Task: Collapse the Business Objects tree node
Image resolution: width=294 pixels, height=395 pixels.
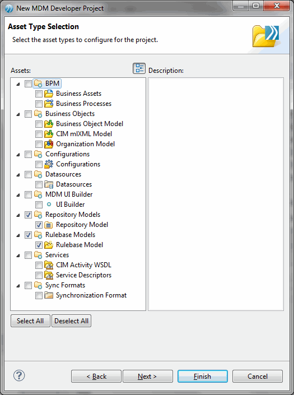Action: point(18,114)
